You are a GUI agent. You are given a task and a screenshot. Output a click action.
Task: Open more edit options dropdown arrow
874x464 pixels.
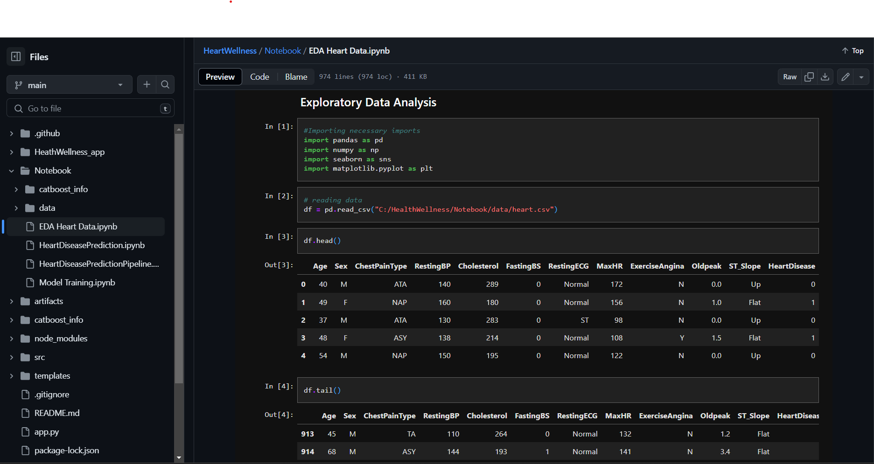point(861,77)
